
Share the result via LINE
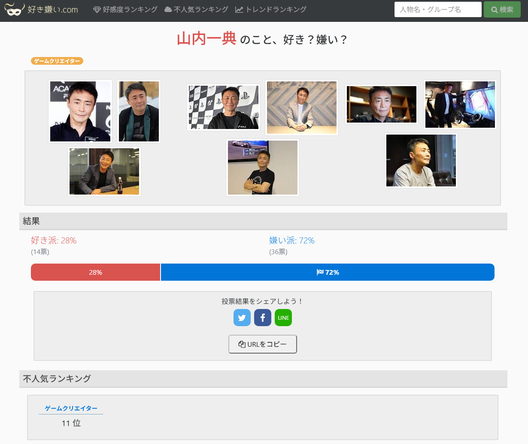pyautogui.click(x=283, y=318)
